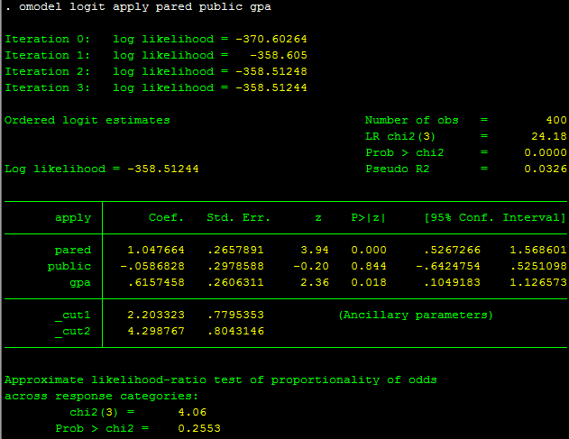
Task: Select the 'pared' variable row label
Action: (73, 251)
